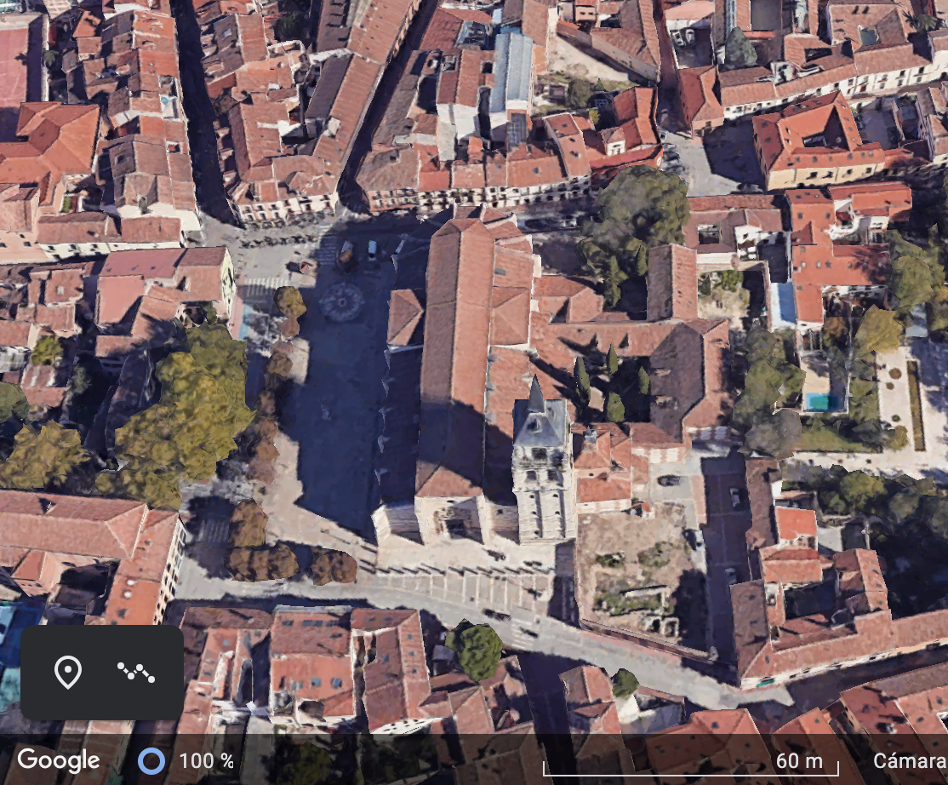Click the blue awning right of the church

point(781,304)
